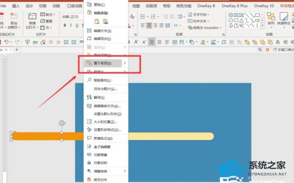
Task: Open the 版式 layout dropdown
Action: [x=48, y=14]
